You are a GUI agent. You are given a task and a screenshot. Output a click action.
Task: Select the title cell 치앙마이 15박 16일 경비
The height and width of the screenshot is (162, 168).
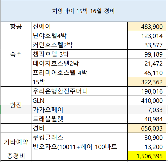tap(83, 11)
